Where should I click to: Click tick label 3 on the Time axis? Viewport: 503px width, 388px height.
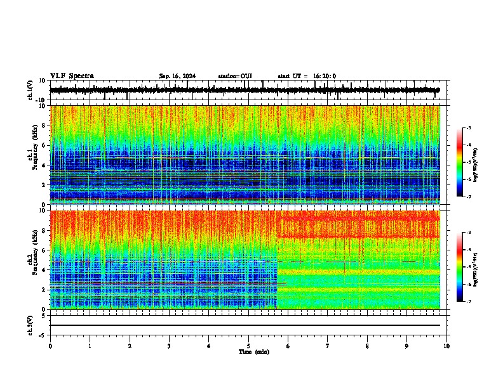coord(169,346)
